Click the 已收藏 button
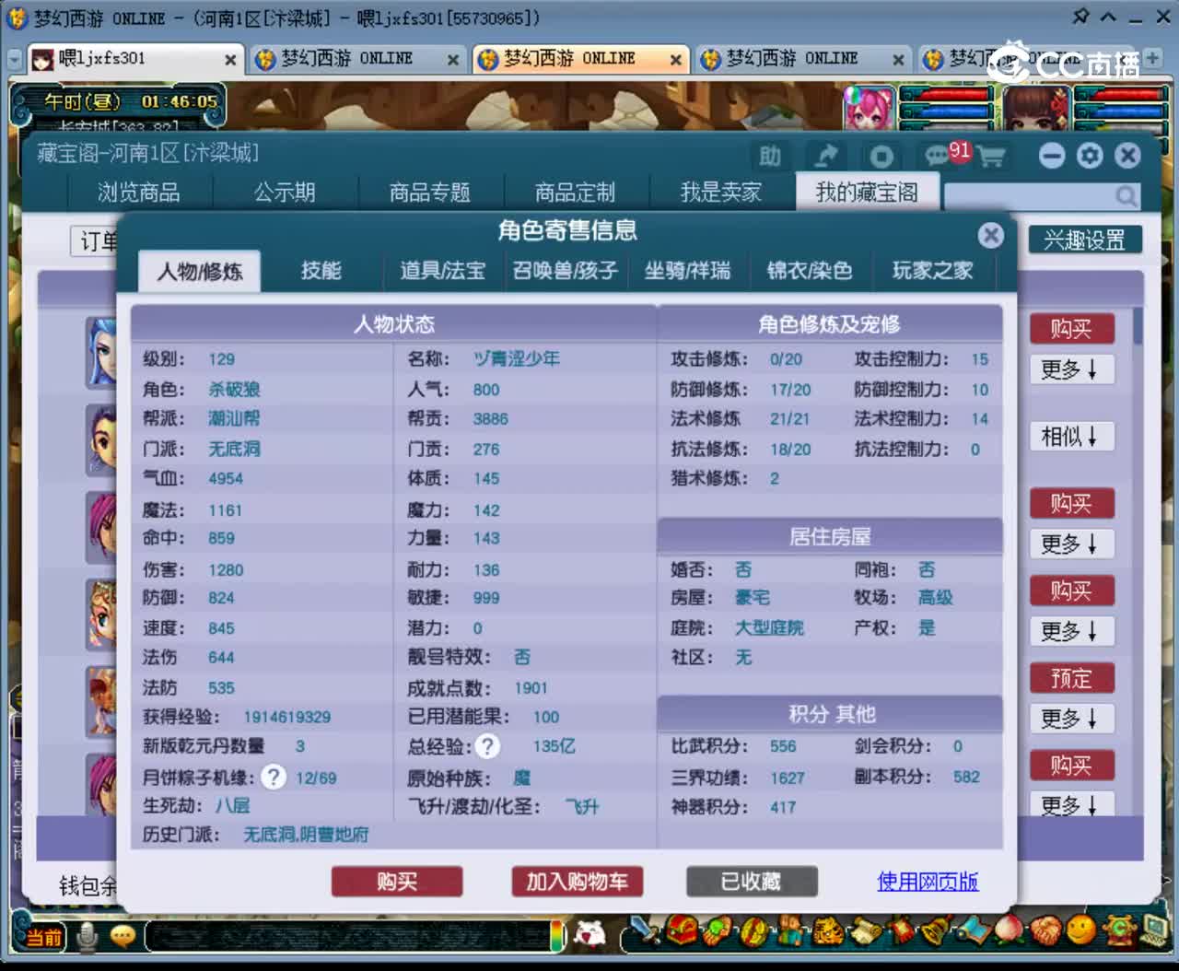The image size is (1179, 971). (752, 882)
